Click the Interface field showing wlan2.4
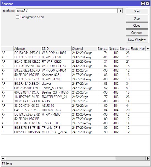The width and height of the screenshot is (151, 167). [67, 11]
